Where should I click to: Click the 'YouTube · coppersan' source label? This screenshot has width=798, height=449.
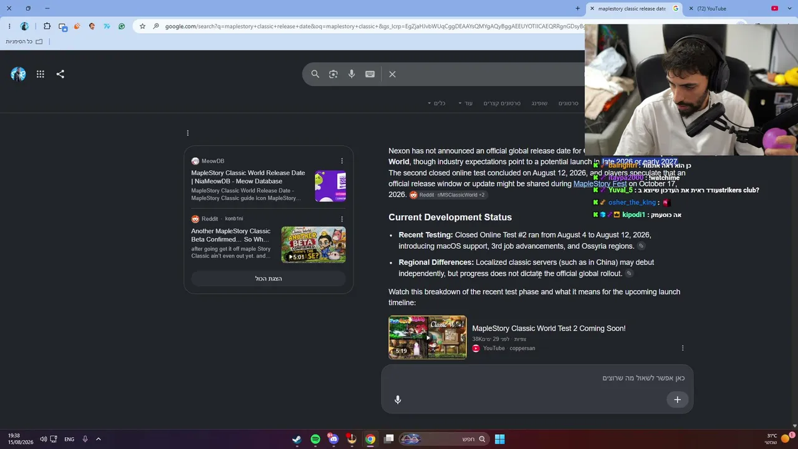click(x=504, y=349)
